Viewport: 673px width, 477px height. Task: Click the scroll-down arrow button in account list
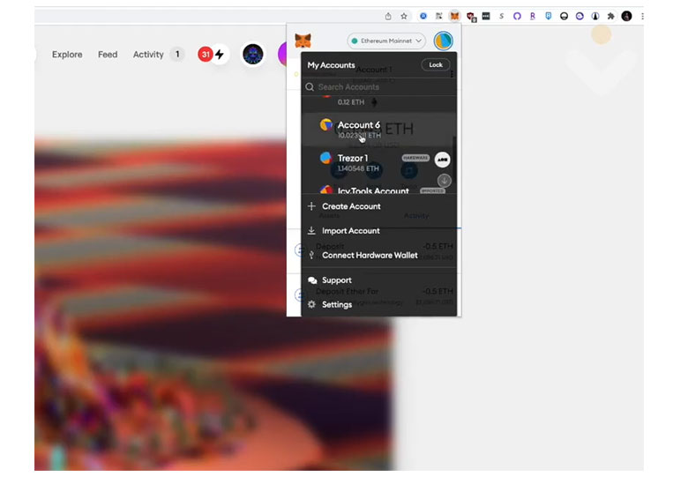(x=445, y=180)
